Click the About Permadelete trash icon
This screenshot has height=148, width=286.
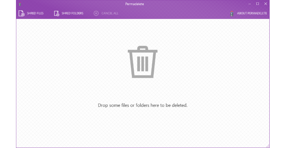(232, 13)
